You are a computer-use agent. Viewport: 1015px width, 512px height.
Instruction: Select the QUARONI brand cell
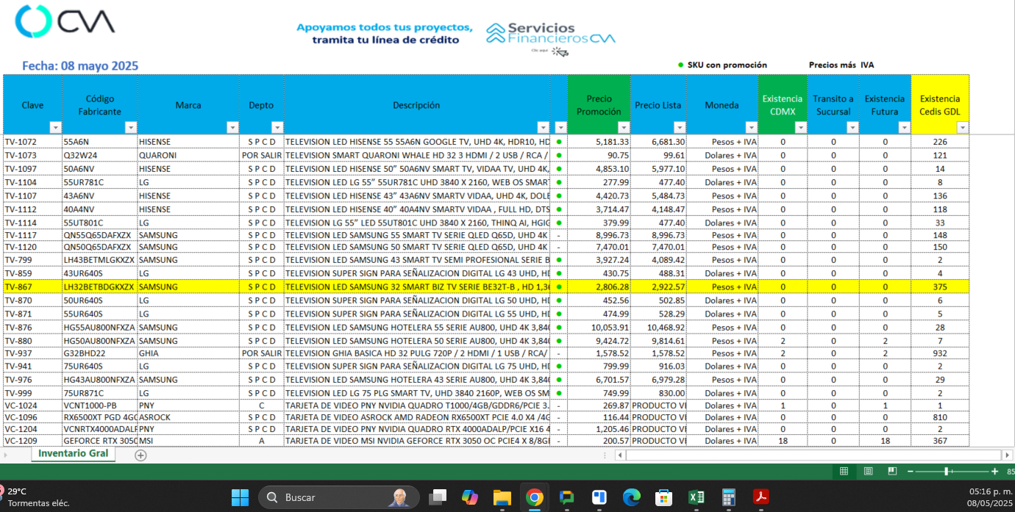[x=188, y=155]
